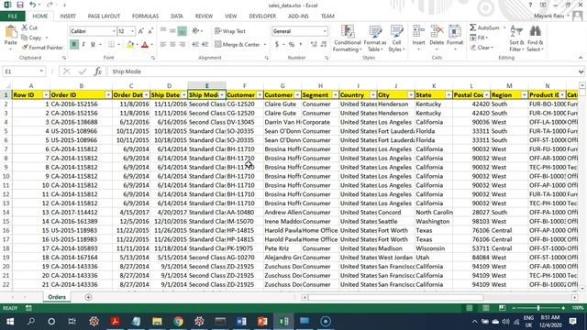Adjust the zoom slider in status bar
This screenshot has width=587, height=330.
(538, 308)
